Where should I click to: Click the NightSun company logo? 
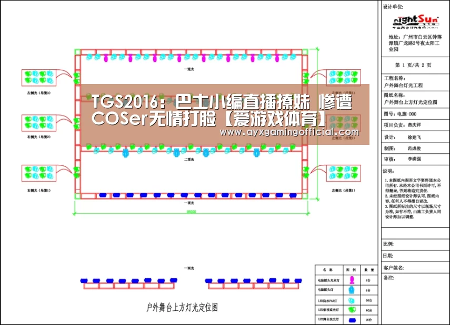[x=416, y=22]
